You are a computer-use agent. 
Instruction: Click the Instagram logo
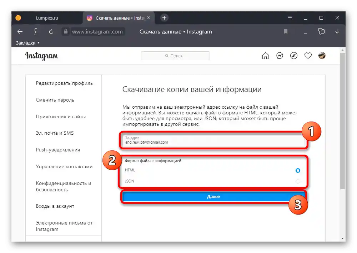click(x=42, y=56)
